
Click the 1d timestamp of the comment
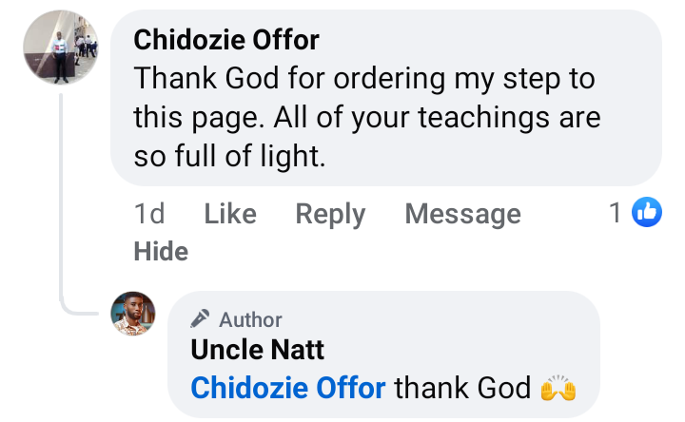point(149,214)
